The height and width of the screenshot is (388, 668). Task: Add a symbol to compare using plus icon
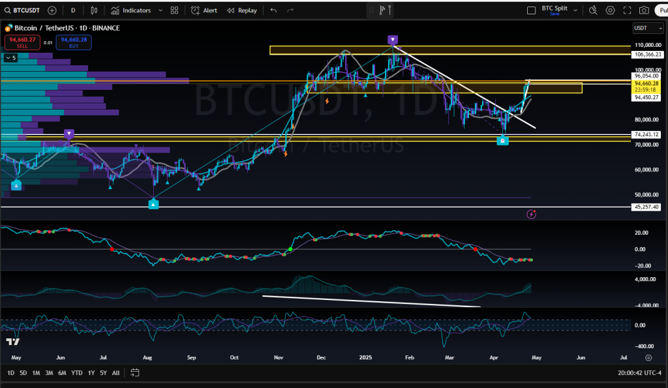(x=52, y=10)
